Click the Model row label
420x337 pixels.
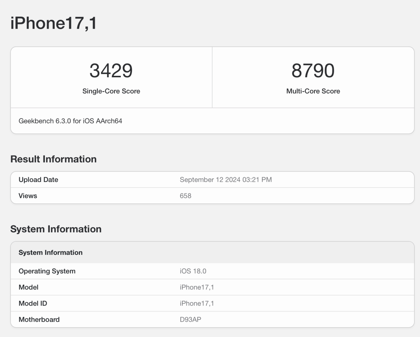click(28, 287)
